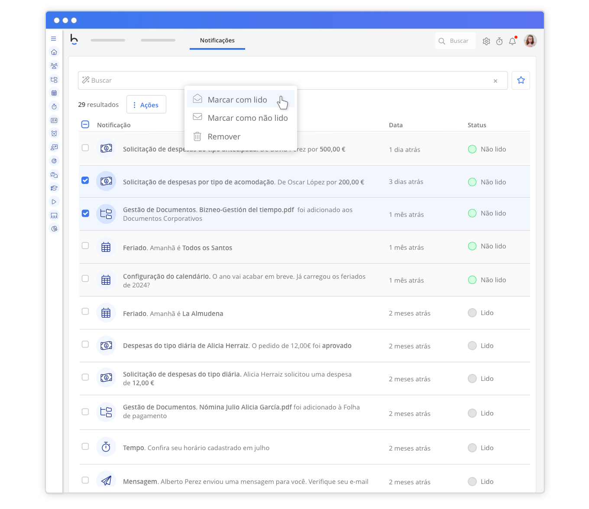Viewport: 589px width, 509px height.
Task: Select the Calendar icon in the sidebar
Action: tap(54, 93)
